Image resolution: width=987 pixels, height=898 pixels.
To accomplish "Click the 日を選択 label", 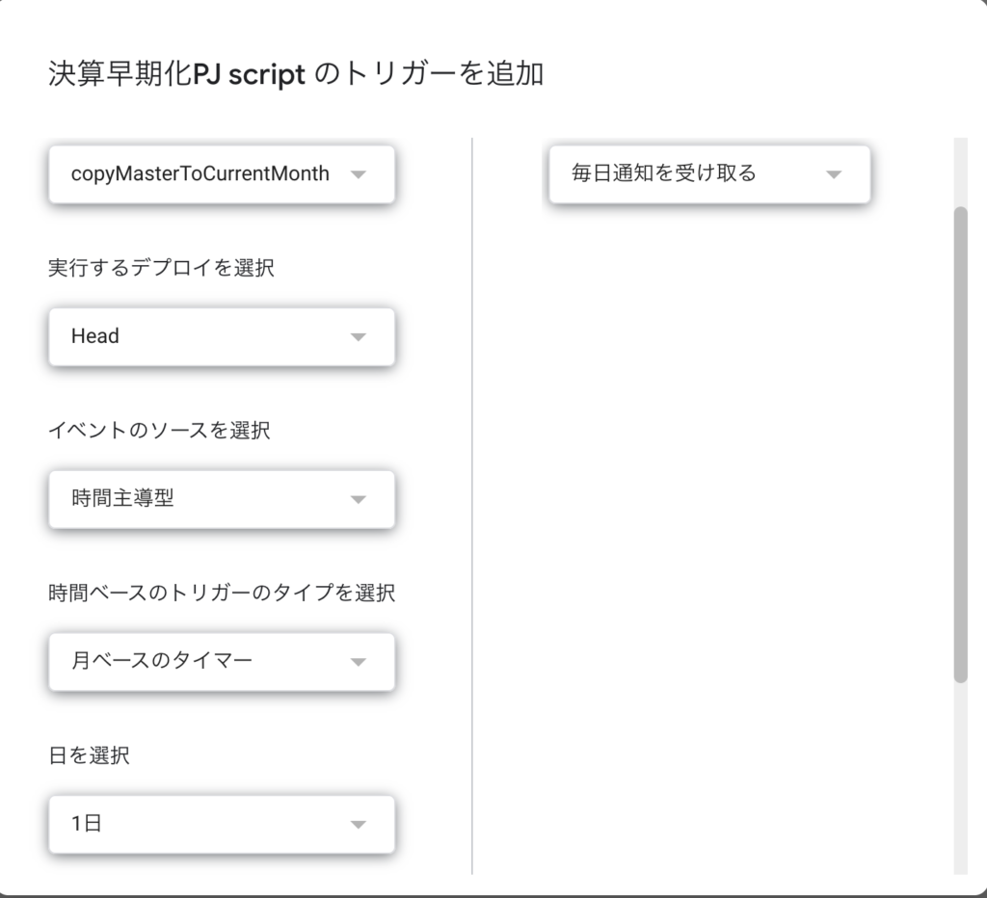I will pyautogui.click(x=89, y=754).
